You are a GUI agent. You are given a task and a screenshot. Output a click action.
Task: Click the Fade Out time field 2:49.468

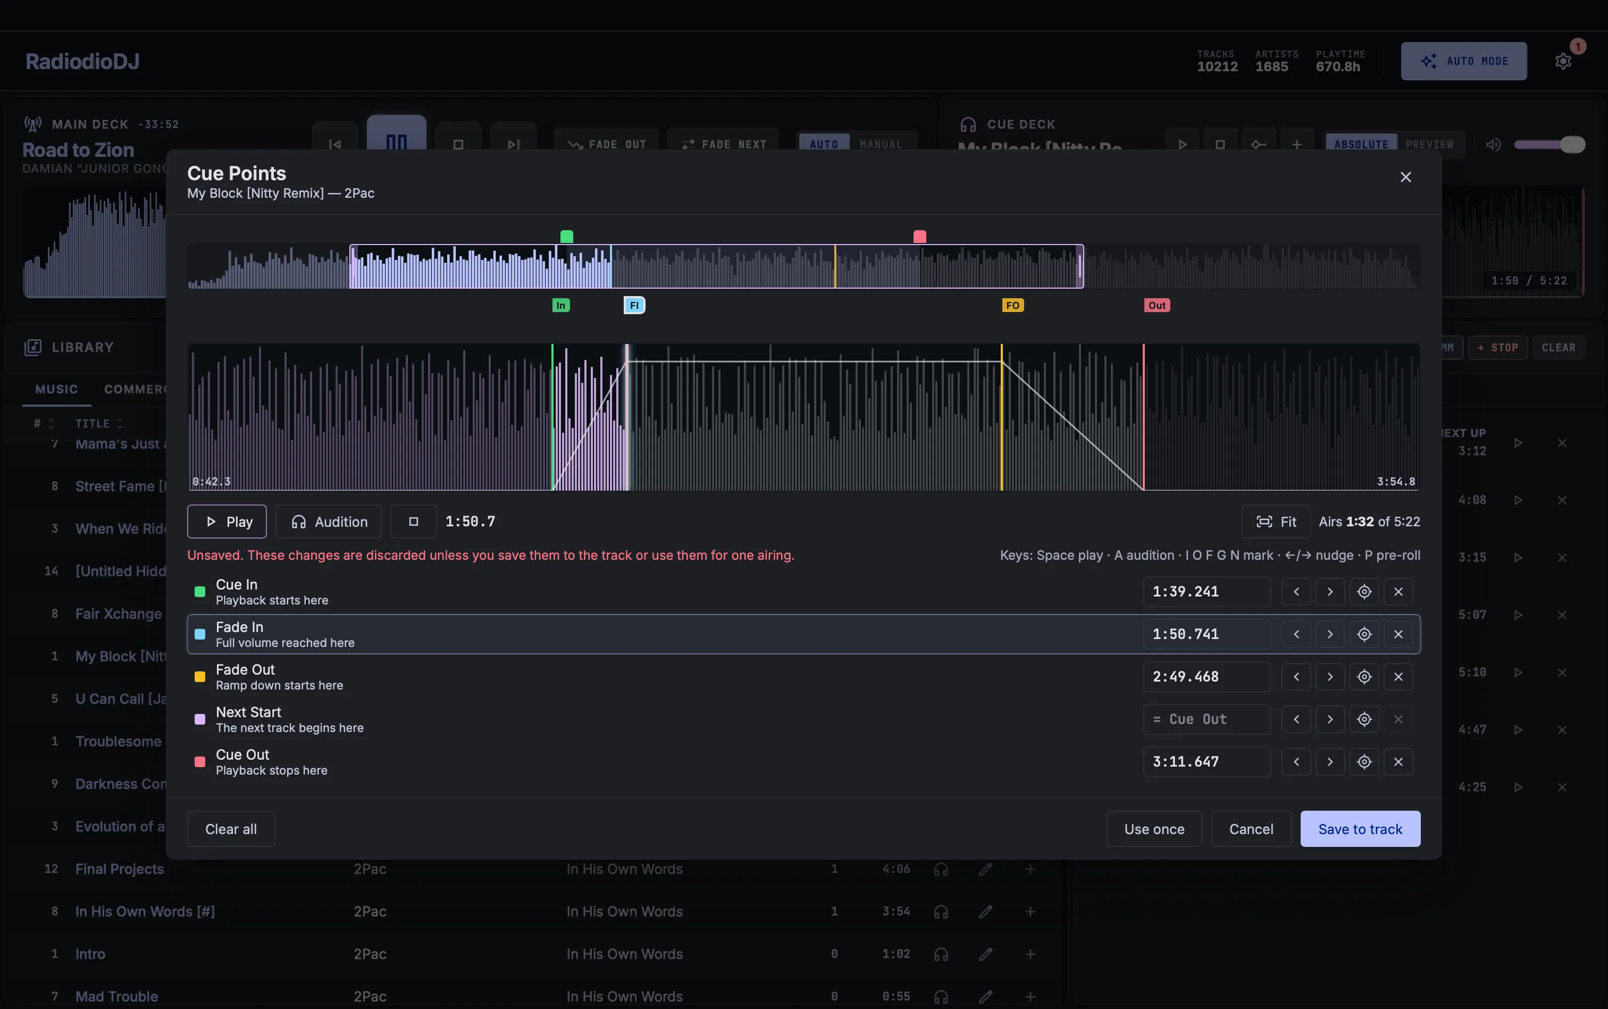pos(1206,677)
